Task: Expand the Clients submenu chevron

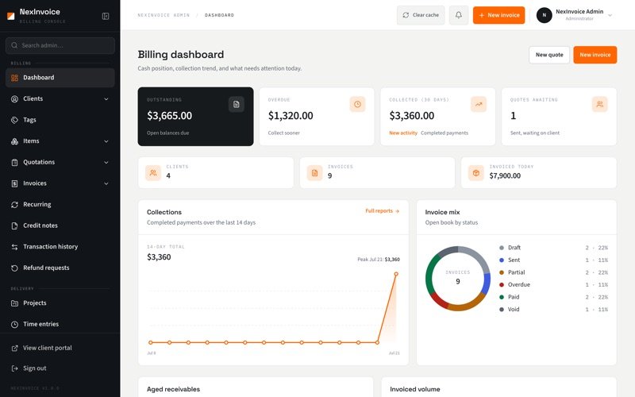Action: click(x=106, y=98)
